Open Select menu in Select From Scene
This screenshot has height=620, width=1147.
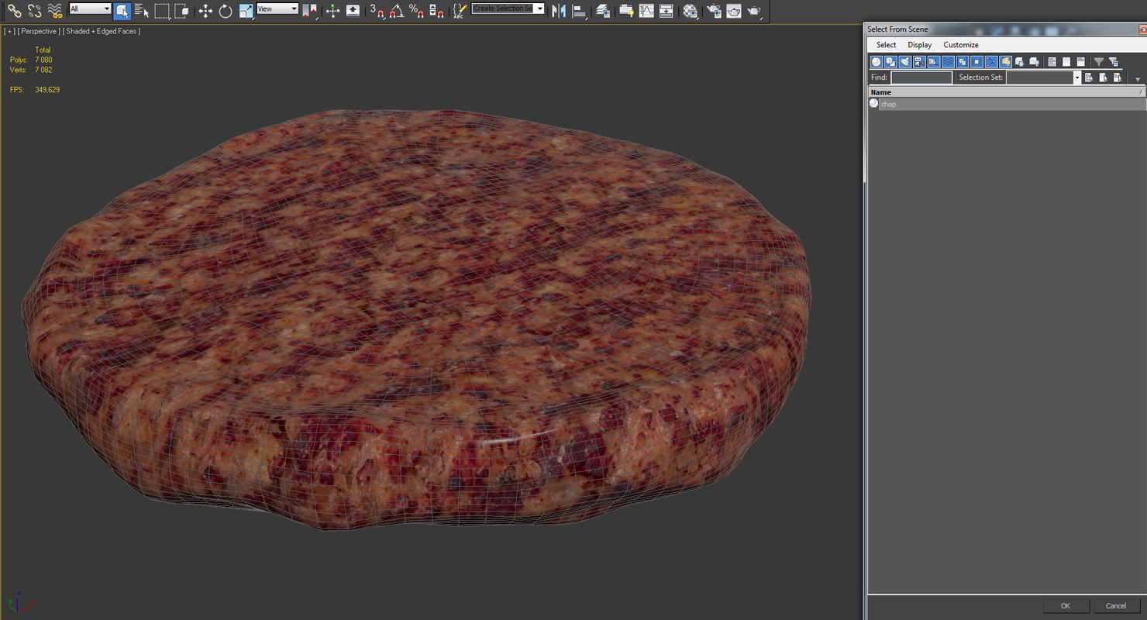pos(886,45)
